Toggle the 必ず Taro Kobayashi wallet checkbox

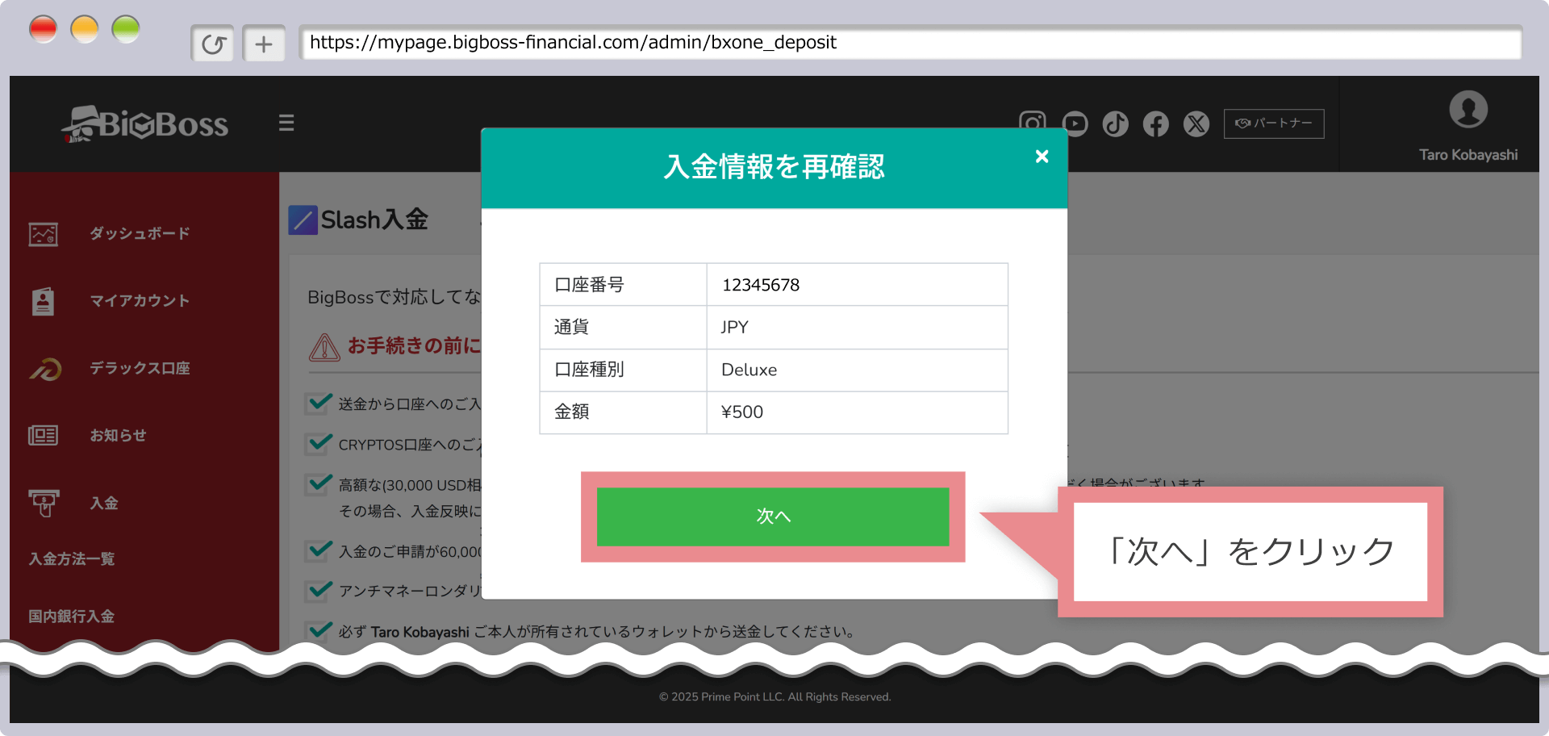pyautogui.click(x=320, y=630)
